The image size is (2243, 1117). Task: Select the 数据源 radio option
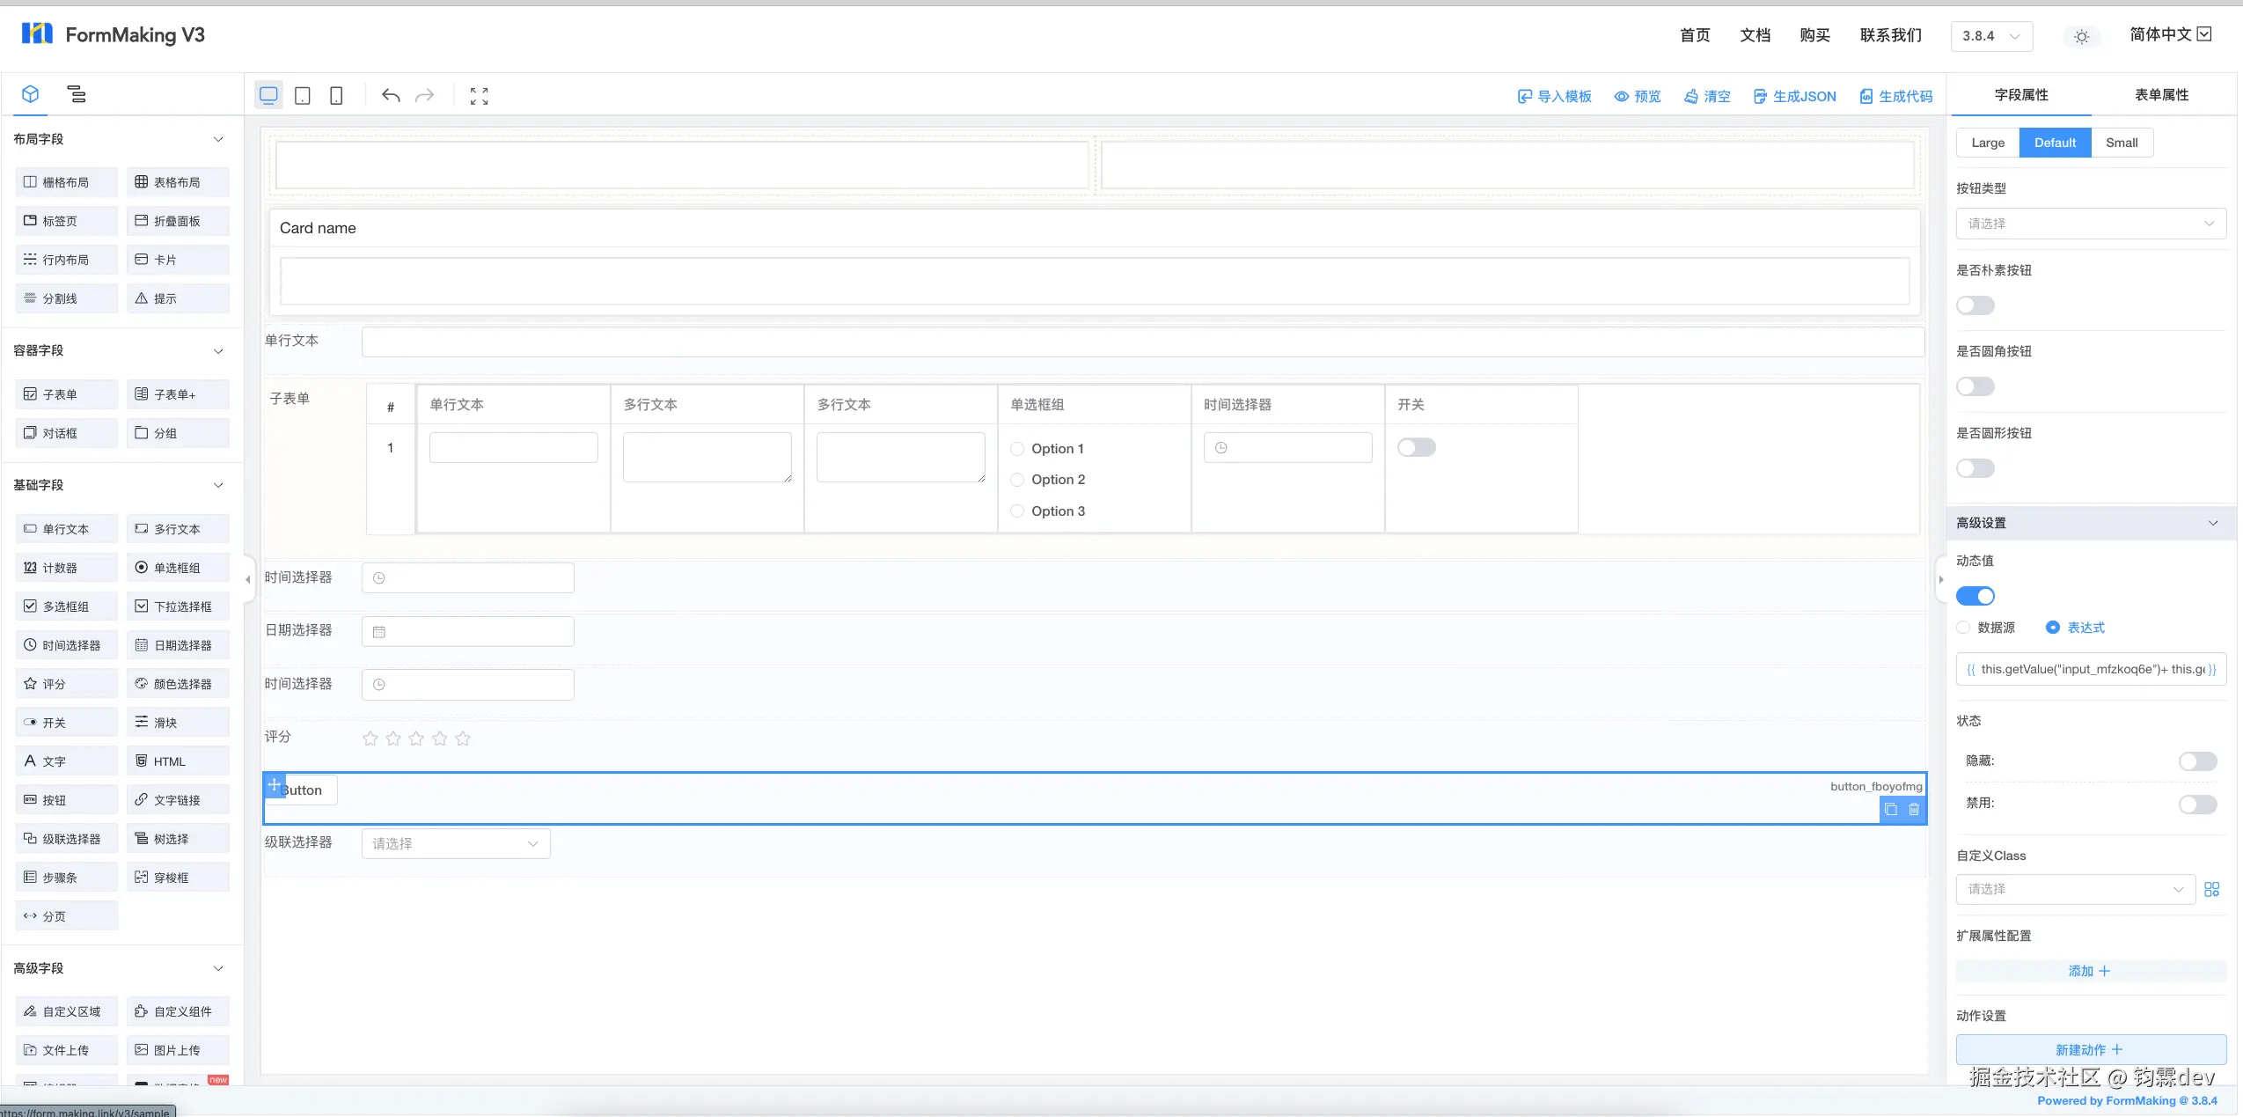(x=1964, y=628)
